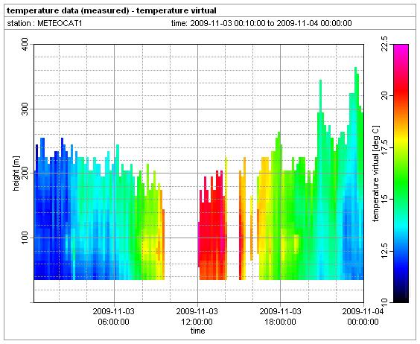The width and height of the screenshot is (420, 344).
Task: Click the time range text '2009-11-03 00:10:00 to 2009-11-04 00:00:00'
Action: [271, 23]
